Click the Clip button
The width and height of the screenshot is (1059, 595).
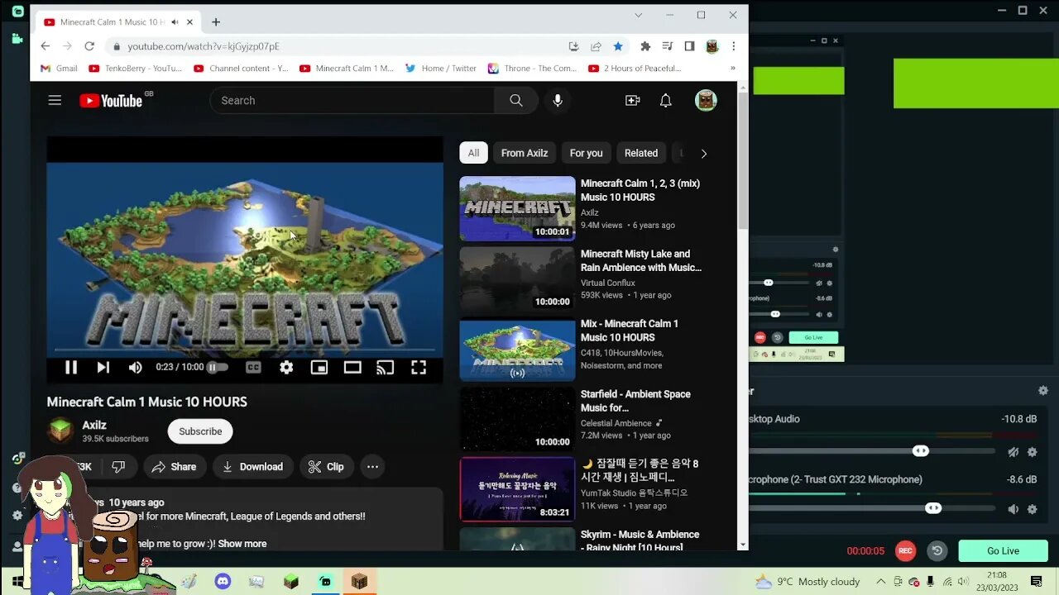(x=325, y=467)
